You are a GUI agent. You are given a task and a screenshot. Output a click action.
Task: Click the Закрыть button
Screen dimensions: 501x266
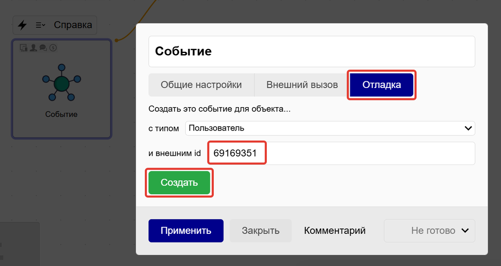coord(261,231)
